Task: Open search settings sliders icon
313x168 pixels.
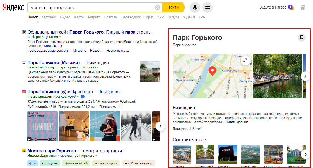Action: click(207, 8)
